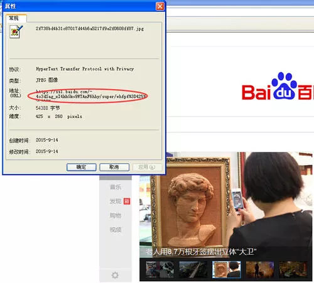
Task: Open the 音乐 sidebar item
Action: 116,187
